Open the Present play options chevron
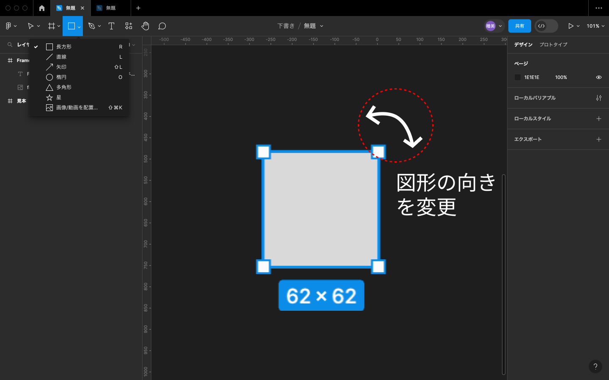This screenshot has height=380, width=609. tap(578, 26)
